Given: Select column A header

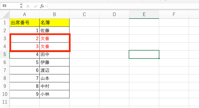Looking at the screenshot, I should [x=25, y=15].
